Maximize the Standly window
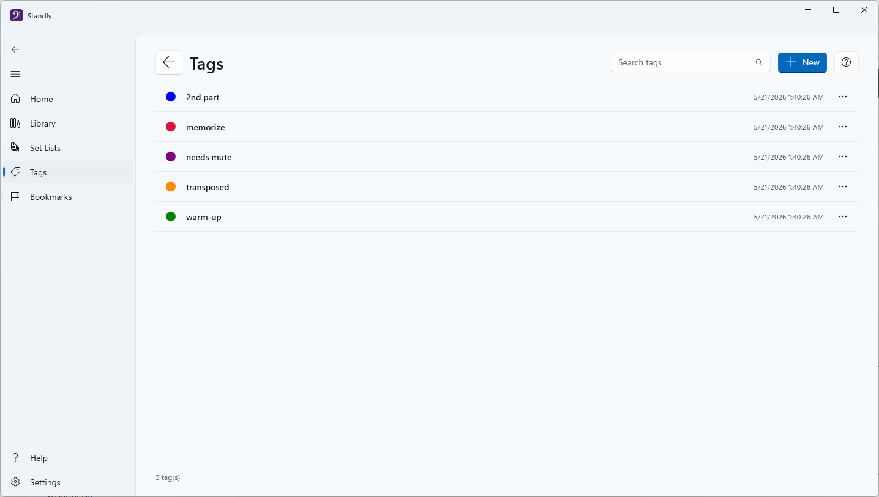Screen dimensions: 879x497 click(836, 10)
